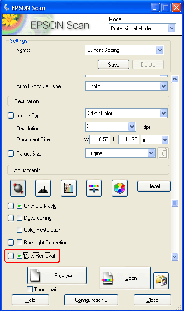Screen dimensions: 184x311
Task: Tick the Thumbnail checkbox
Action: 29,289
